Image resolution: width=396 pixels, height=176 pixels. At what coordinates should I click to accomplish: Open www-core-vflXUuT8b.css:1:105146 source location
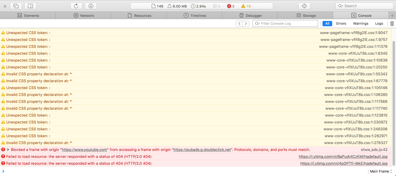pyautogui.click(x=356, y=88)
